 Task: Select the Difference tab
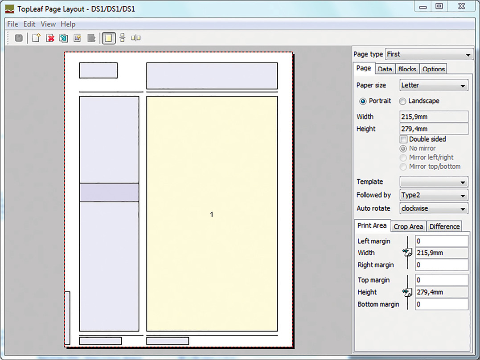444,226
